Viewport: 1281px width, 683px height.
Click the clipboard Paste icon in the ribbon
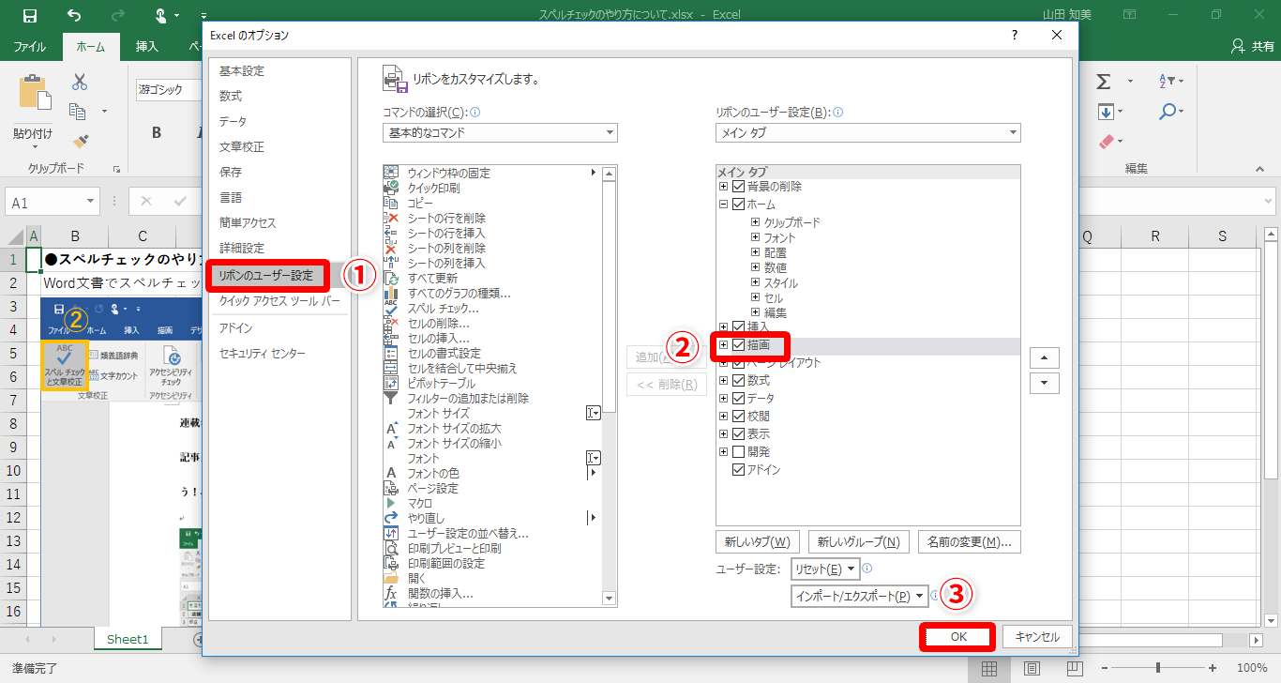[34, 92]
